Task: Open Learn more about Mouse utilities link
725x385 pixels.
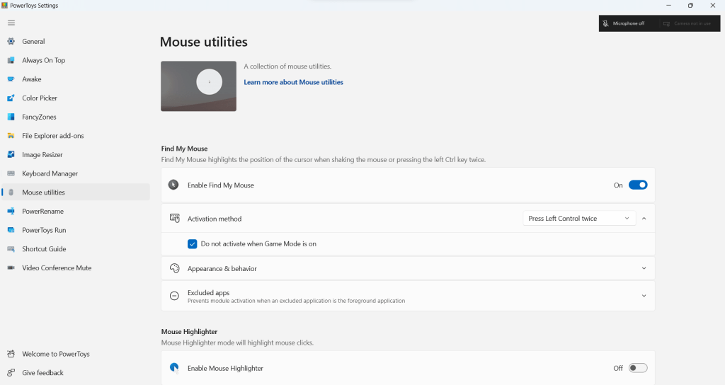Action: (x=293, y=82)
